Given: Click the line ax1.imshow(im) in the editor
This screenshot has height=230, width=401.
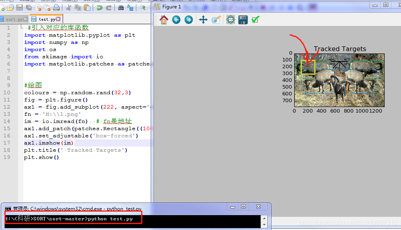Looking at the screenshot, I should (48, 143).
